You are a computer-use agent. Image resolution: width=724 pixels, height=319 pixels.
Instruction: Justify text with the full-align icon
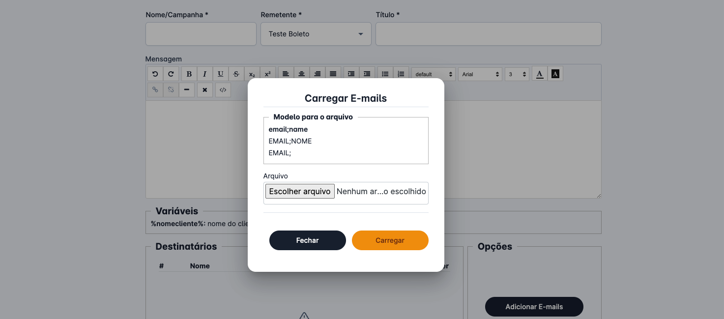pos(333,74)
